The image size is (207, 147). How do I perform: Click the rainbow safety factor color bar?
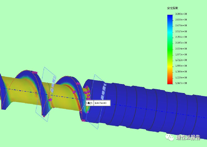pyautogui.click(x=170, y=49)
